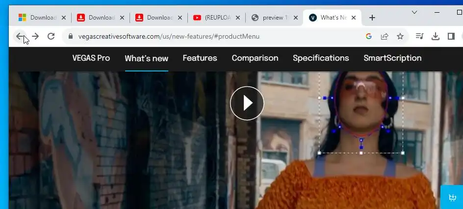Close the Microsoft Download tab
The width and height of the screenshot is (463, 209).
click(63, 18)
